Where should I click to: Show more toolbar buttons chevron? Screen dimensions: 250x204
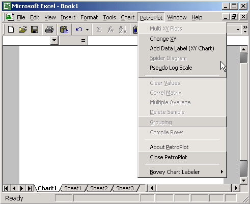(245, 30)
